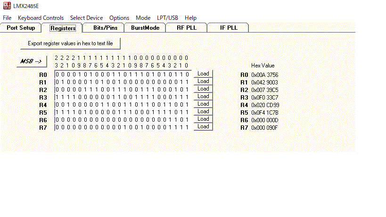The height and width of the screenshot is (217, 386).
Task: Select hex value 0x042 9003
Action: [x=264, y=83]
